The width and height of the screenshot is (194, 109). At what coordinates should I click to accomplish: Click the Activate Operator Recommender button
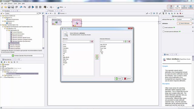click(x=22, y=56)
